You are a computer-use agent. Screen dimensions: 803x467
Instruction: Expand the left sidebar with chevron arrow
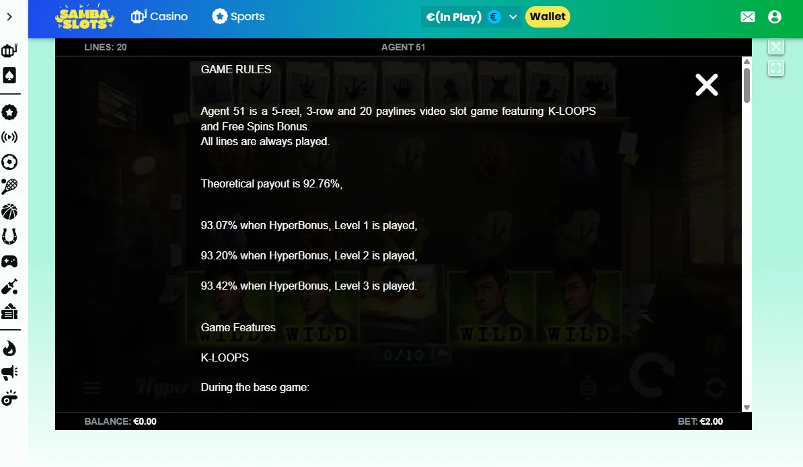point(9,17)
